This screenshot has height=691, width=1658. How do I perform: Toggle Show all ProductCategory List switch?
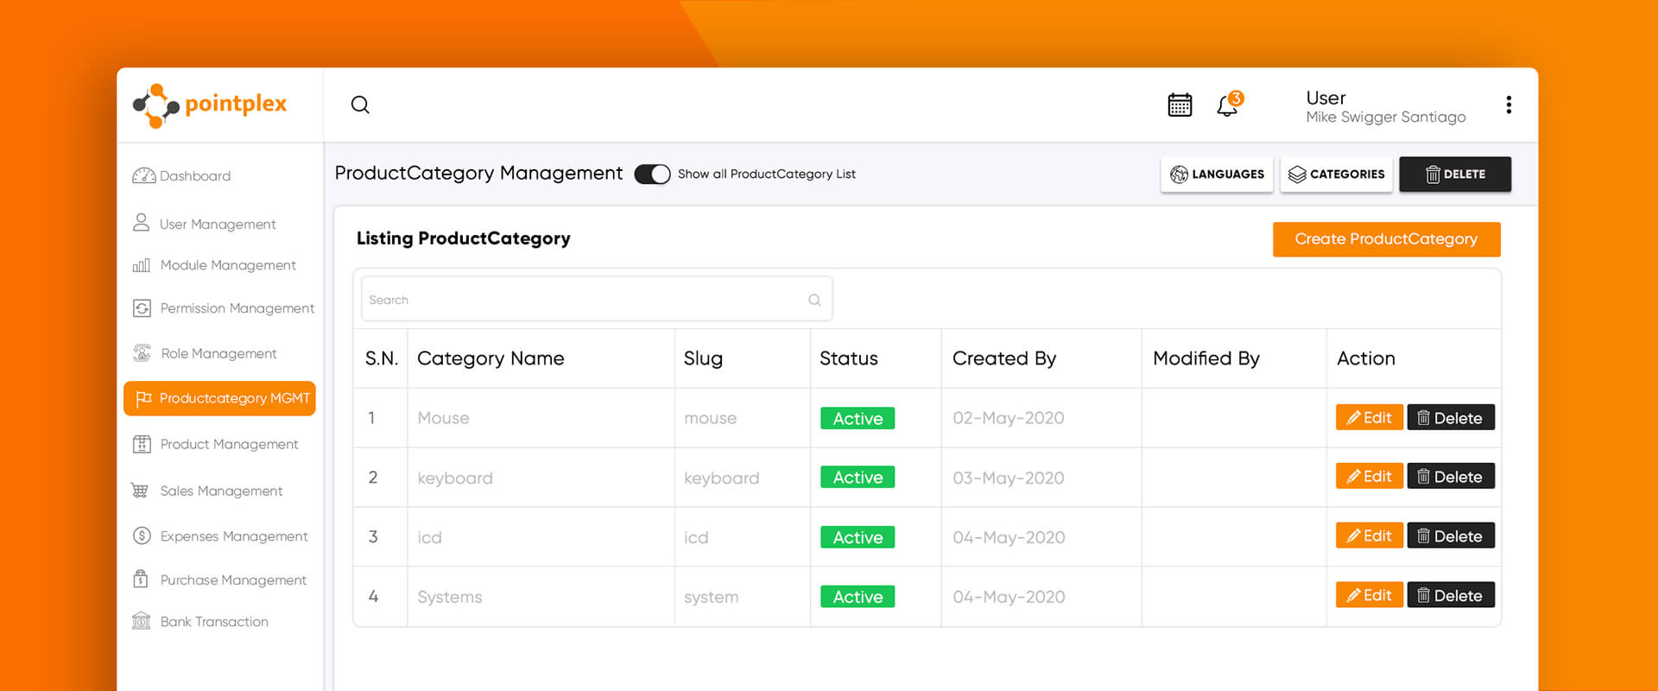coord(652,174)
